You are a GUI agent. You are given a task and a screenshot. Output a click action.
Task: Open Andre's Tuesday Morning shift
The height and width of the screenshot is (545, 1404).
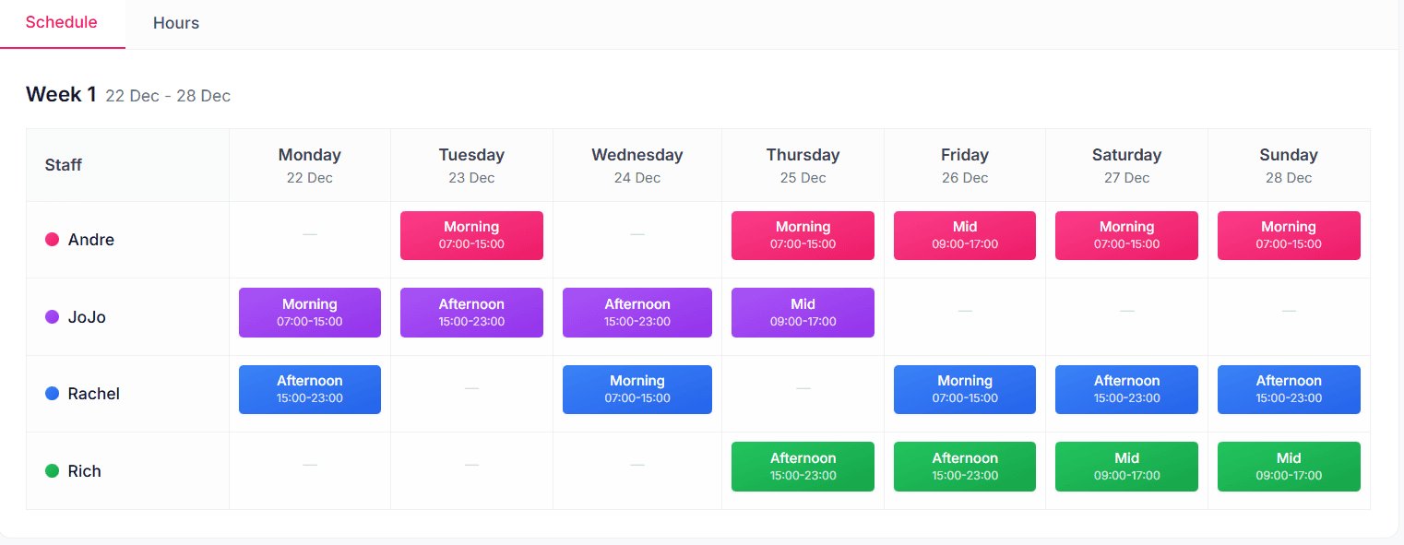click(471, 235)
